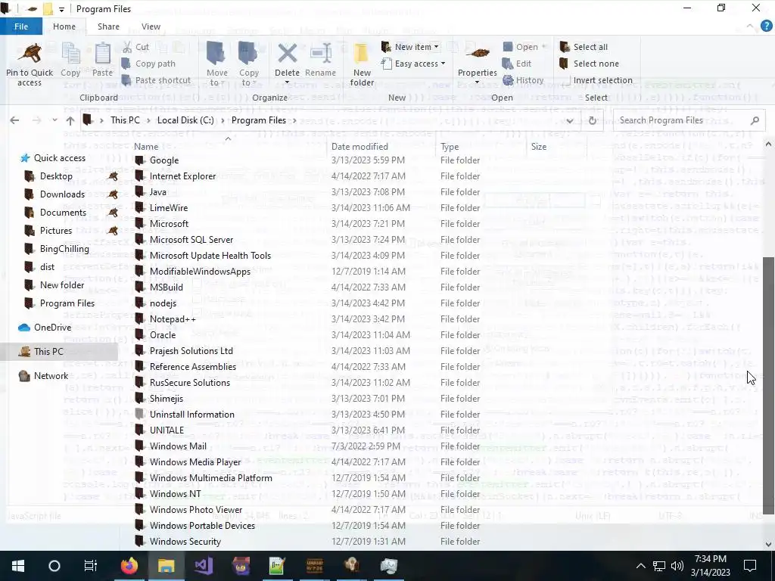Select the UNITALE folder
Screen dimensions: 775x581
coord(167,430)
